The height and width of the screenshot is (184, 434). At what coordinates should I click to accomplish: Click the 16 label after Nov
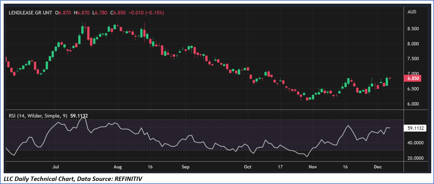coord(346,166)
